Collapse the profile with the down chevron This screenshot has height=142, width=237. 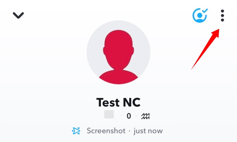[x=18, y=15]
